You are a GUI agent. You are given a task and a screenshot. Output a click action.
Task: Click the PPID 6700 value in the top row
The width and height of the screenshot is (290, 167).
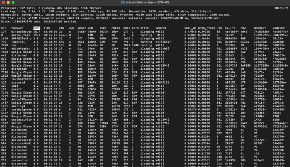[135, 45]
